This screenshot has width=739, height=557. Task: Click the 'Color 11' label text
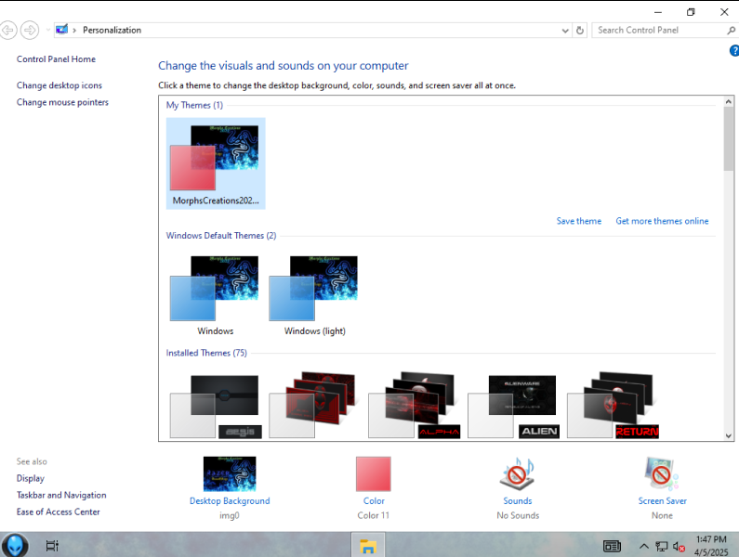[374, 515]
